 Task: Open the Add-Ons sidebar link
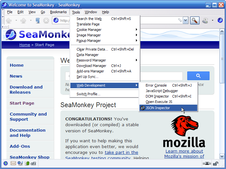point(20,146)
